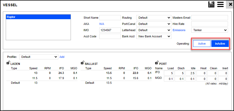
Task: Open the Bank Acct dropdown
Action: [x=154, y=36]
